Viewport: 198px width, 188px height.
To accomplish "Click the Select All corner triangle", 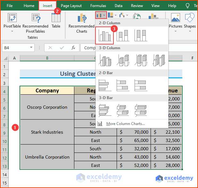I will coord(5,58).
